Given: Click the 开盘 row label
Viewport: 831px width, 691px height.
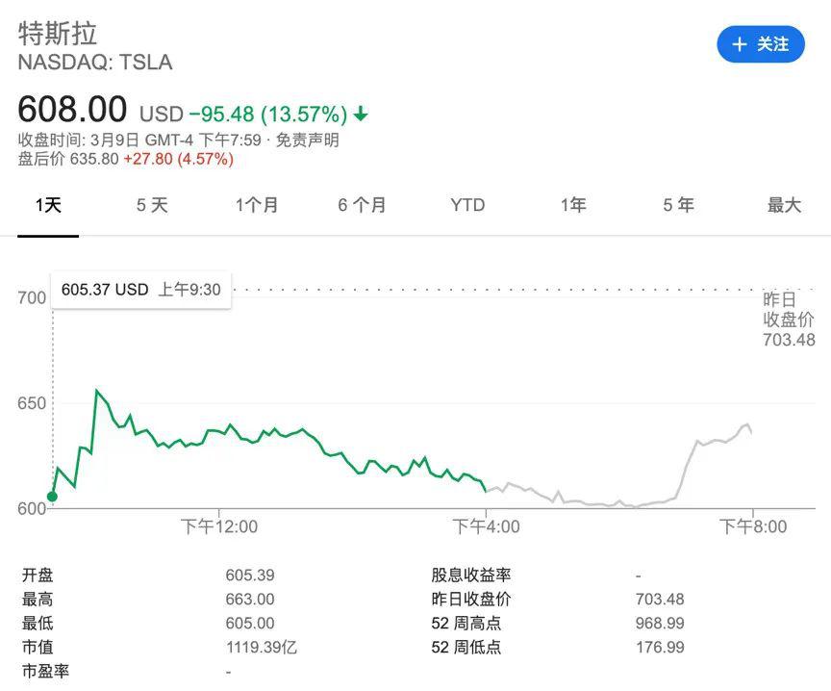Looking at the screenshot, I should [x=38, y=575].
